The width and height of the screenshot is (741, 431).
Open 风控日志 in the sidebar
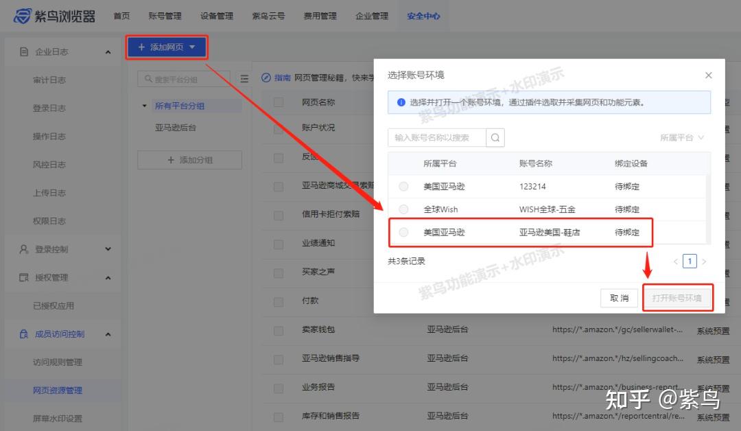(x=49, y=165)
